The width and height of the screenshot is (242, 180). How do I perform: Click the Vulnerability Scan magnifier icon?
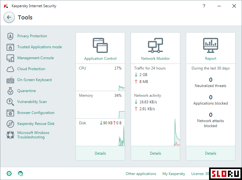point(10,102)
